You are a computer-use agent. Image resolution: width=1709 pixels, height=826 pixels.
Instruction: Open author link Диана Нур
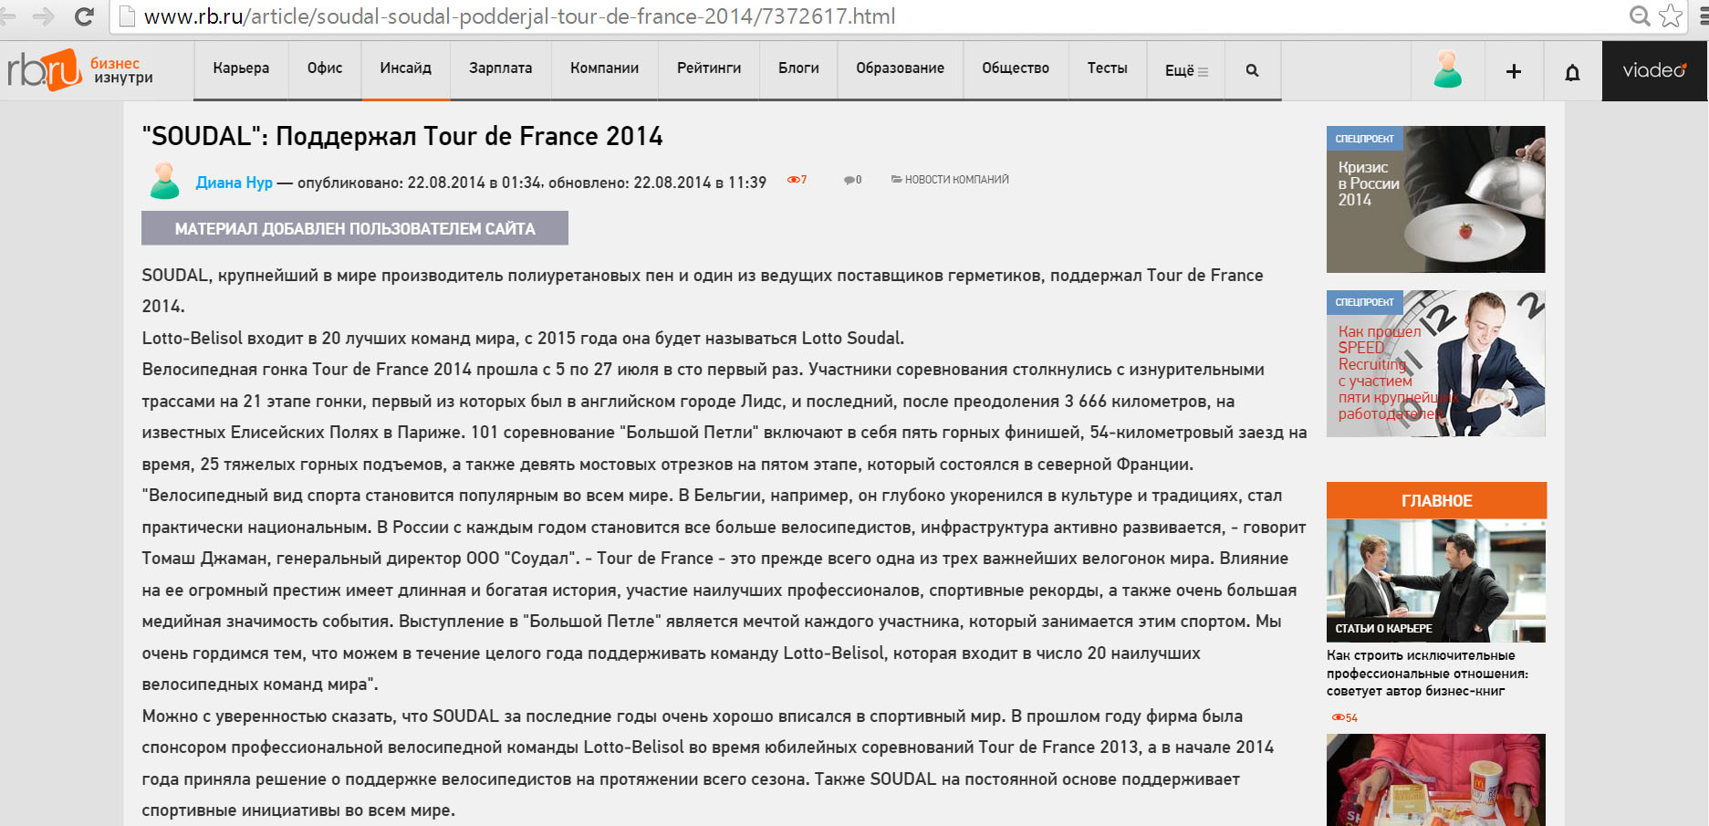[234, 183]
